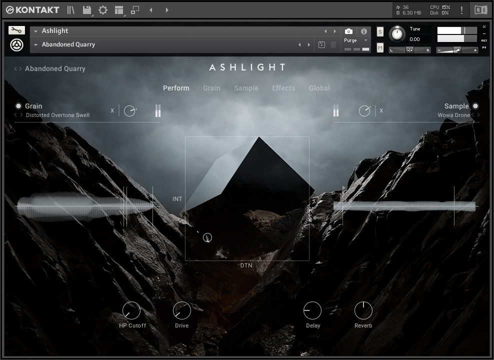Expand the Abandoned Quarry snapshot dropdown
This screenshot has width=494, height=360.
click(x=36, y=45)
